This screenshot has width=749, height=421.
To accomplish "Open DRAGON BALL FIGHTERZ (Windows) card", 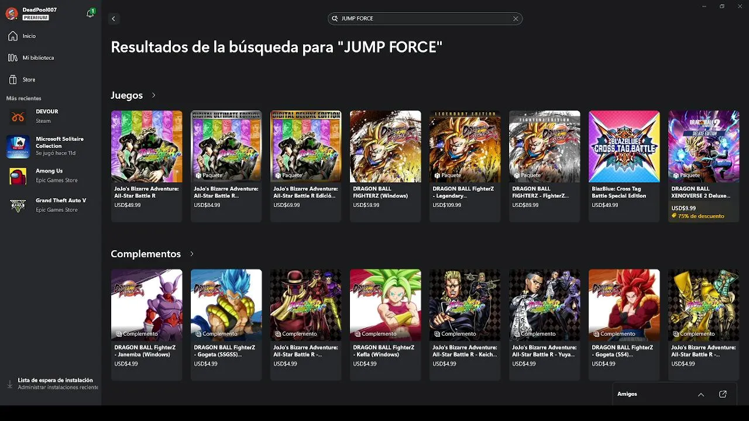I will pyautogui.click(x=385, y=166).
